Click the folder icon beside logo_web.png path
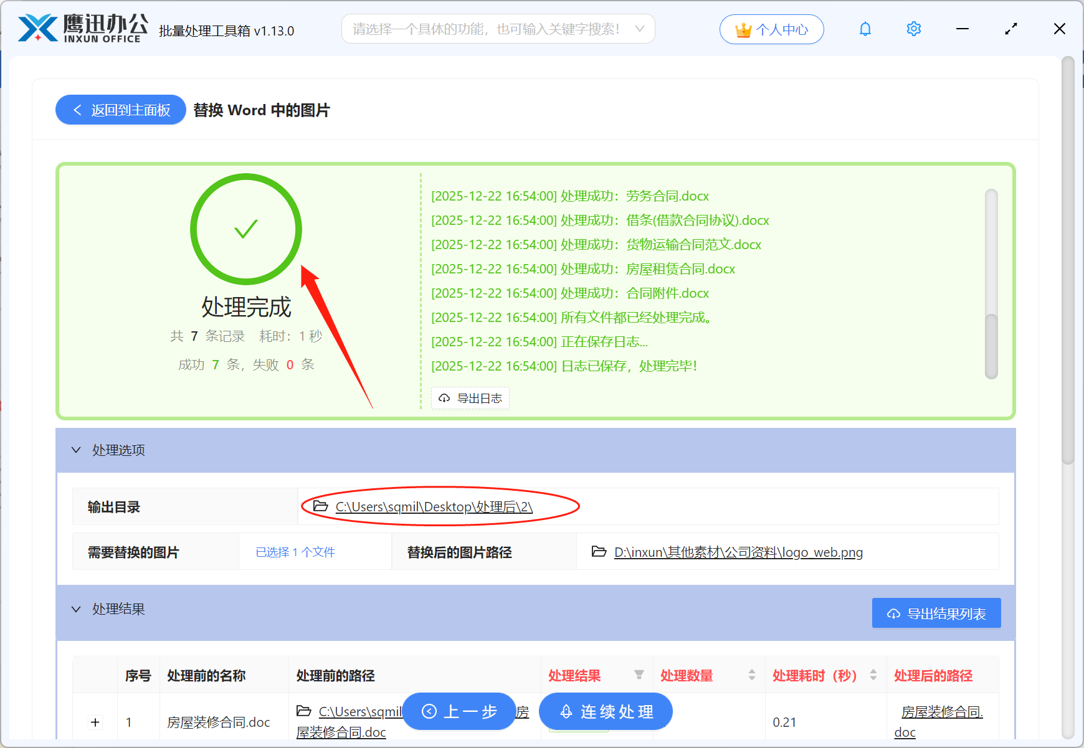The width and height of the screenshot is (1084, 748). tap(599, 552)
